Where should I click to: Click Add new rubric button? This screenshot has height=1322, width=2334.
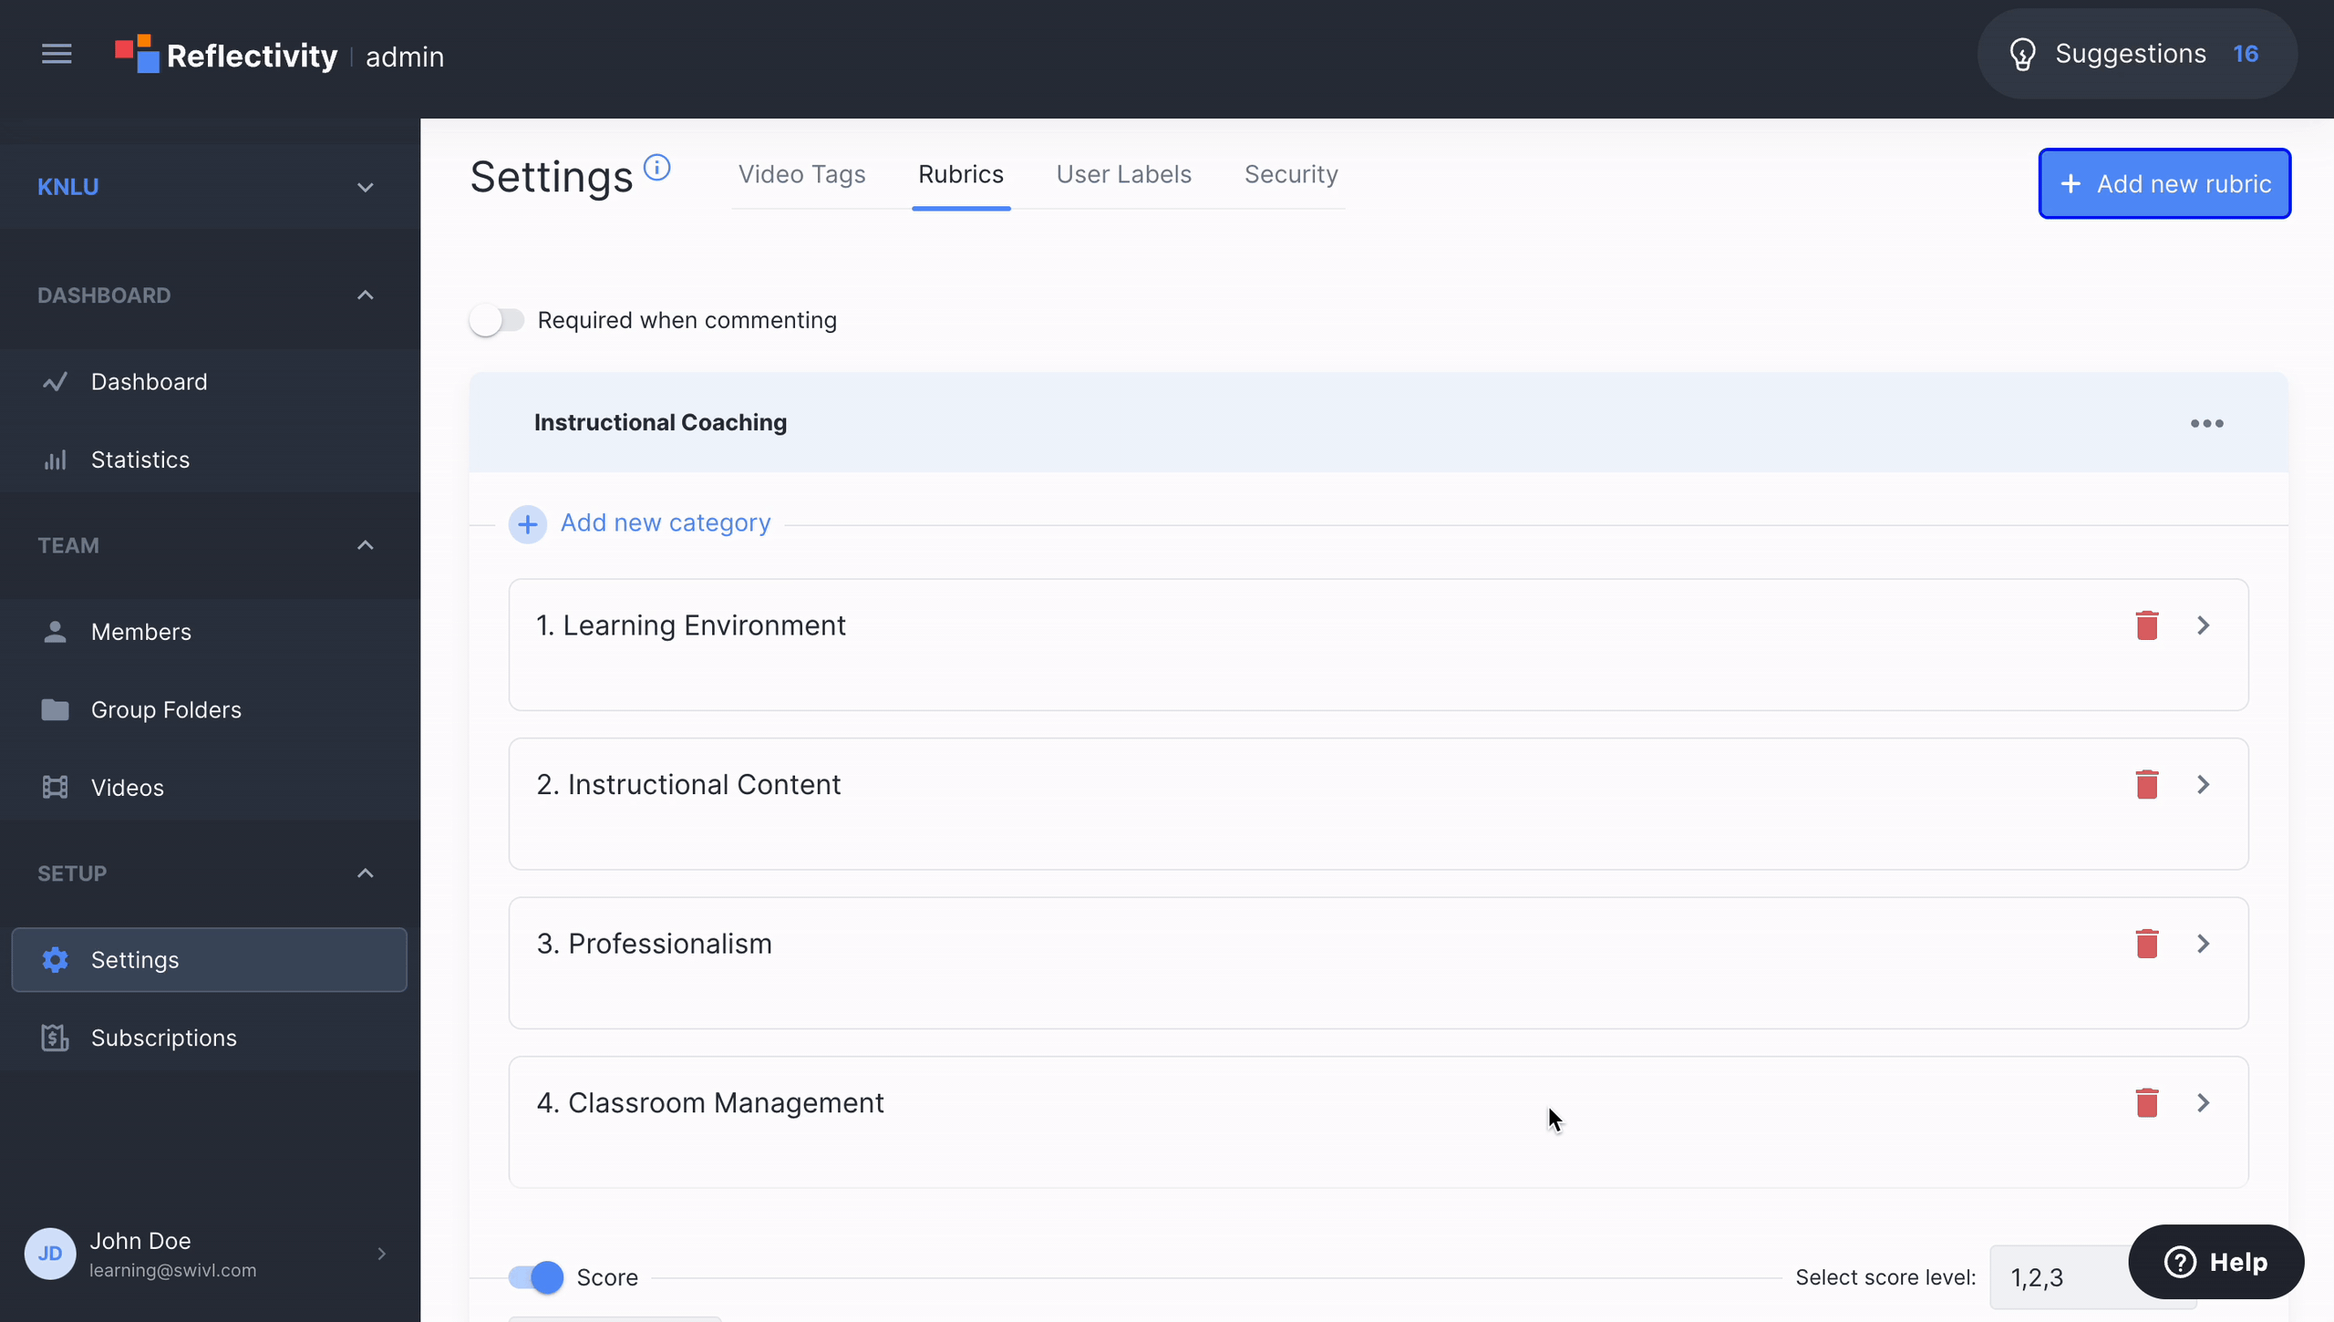(2164, 182)
